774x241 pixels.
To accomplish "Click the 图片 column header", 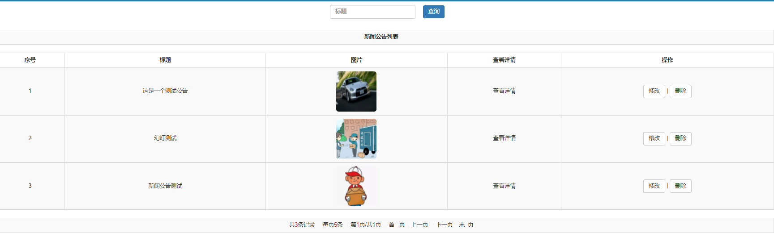I will [x=356, y=60].
